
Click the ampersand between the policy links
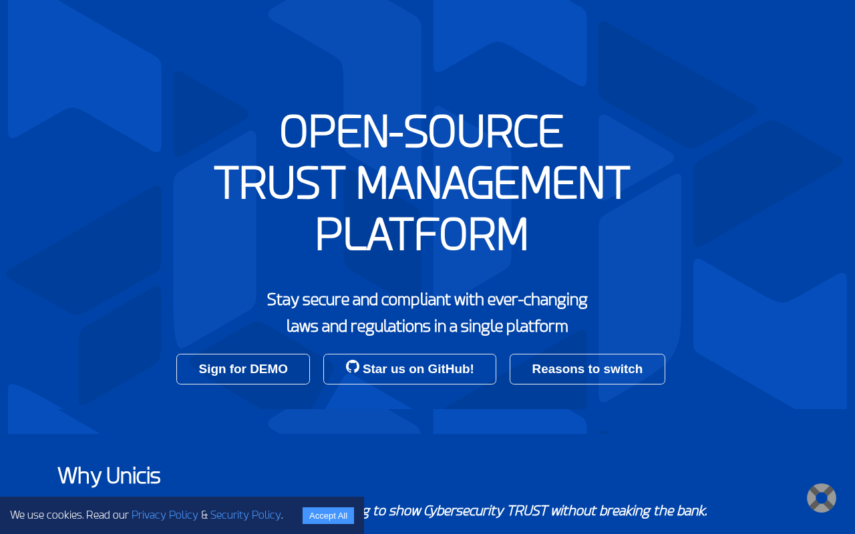pos(204,515)
